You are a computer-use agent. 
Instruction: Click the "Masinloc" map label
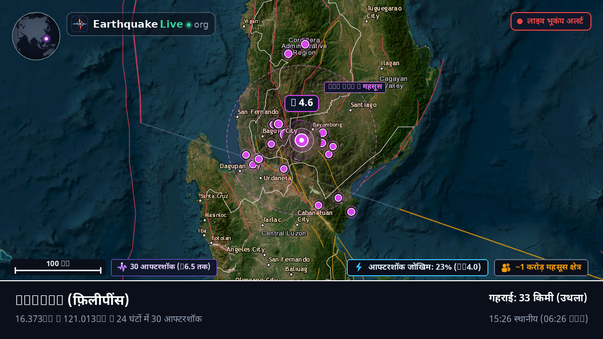tap(216, 215)
